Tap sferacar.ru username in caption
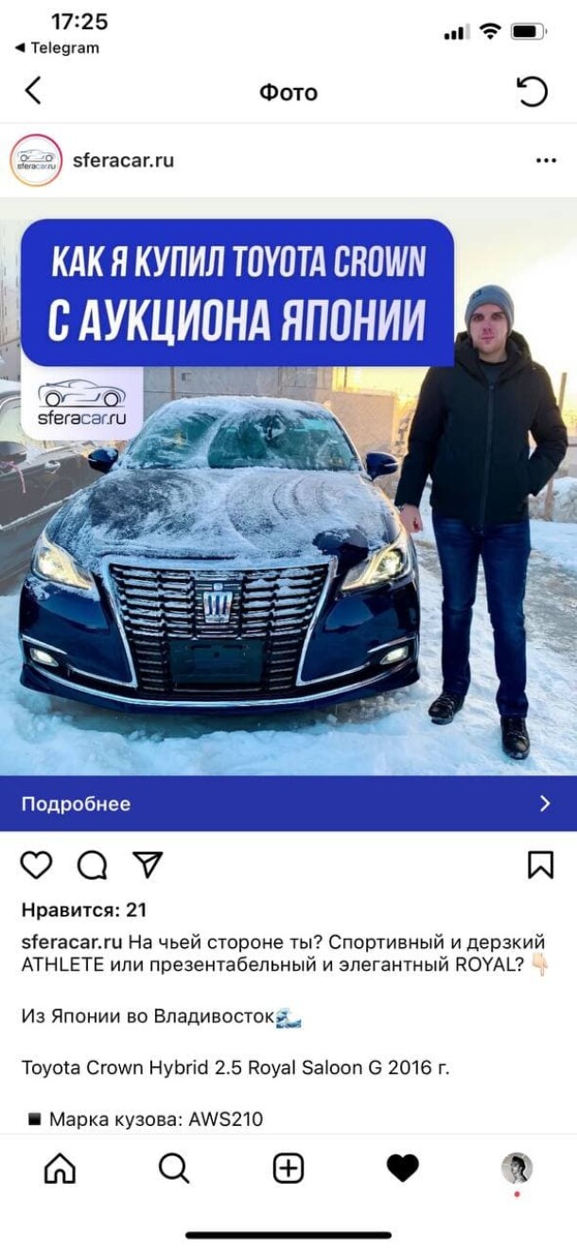This screenshot has height=1250, width=577. point(72,942)
